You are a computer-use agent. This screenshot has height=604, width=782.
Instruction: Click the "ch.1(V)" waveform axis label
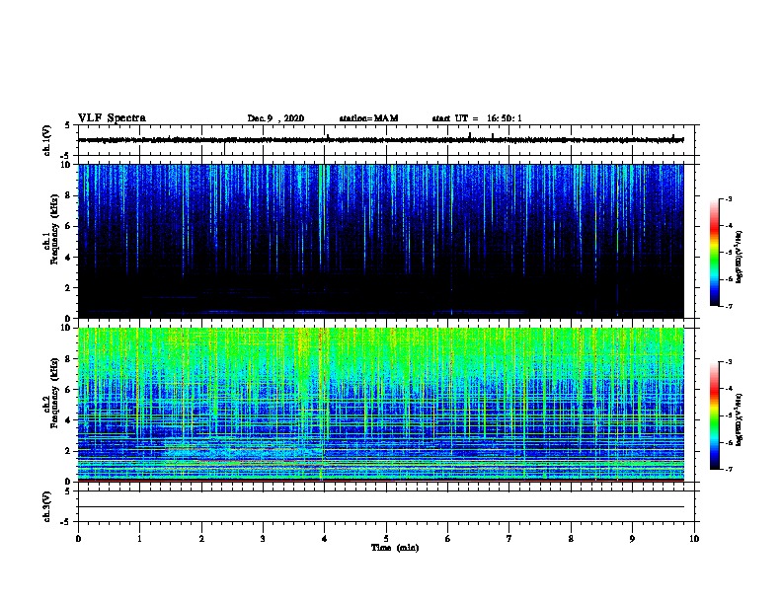pyautogui.click(x=47, y=140)
